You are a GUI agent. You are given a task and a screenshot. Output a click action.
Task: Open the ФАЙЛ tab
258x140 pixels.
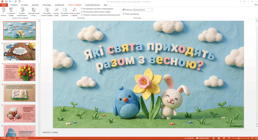4,5
